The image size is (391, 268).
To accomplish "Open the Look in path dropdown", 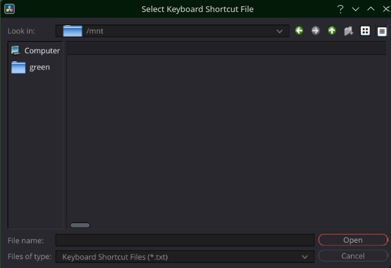I will [x=172, y=31].
